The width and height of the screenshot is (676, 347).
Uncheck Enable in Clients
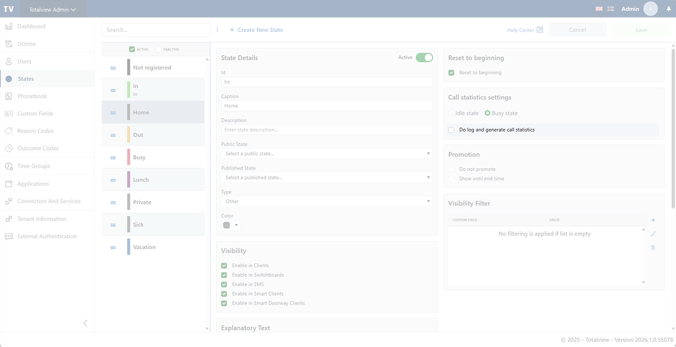224,265
